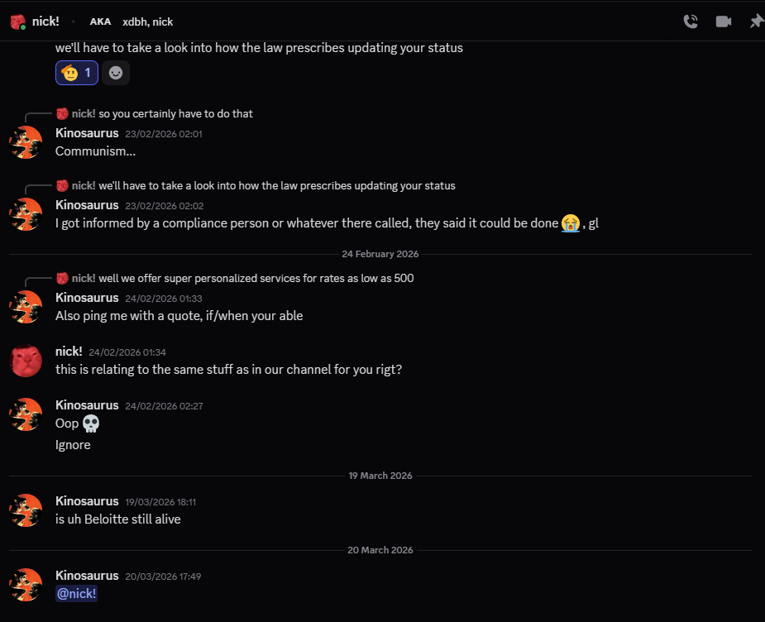The height and width of the screenshot is (622, 765).
Task: Click the crying emoji in the compliance message
Action: [x=570, y=222]
